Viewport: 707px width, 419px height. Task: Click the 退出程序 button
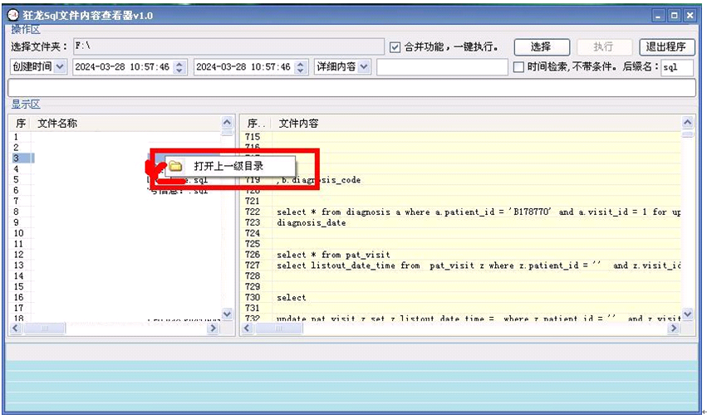click(x=666, y=46)
